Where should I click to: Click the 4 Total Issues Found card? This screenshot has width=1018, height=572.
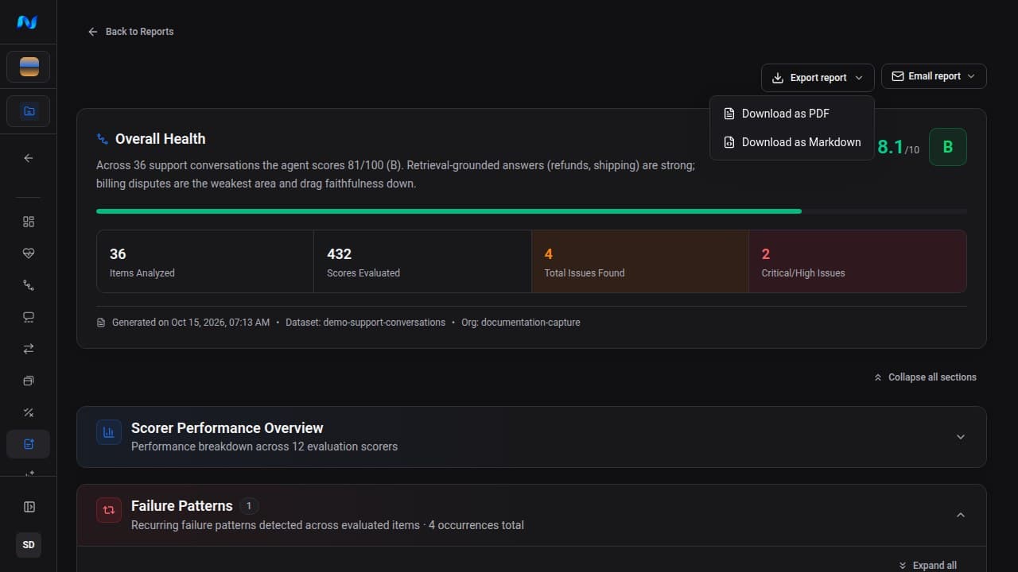(x=640, y=261)
